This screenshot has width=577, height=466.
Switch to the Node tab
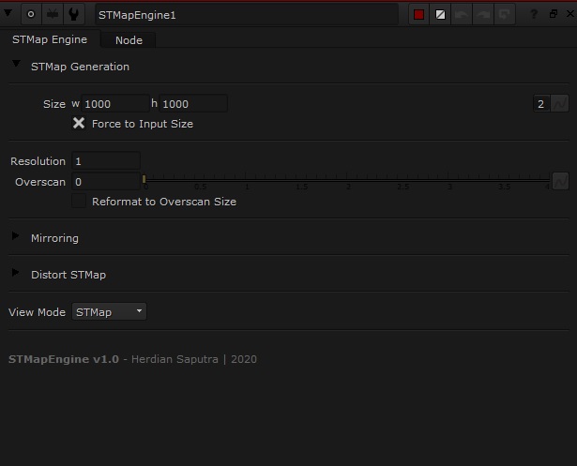pyautogui.click(x=129, y=40)
